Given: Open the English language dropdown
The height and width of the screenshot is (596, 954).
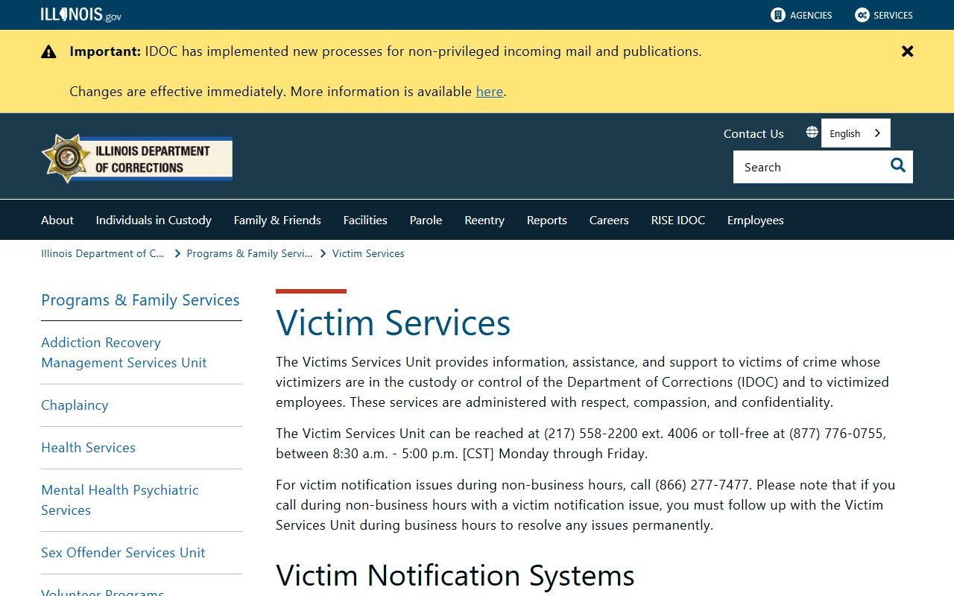Looking at the screenshot, I should point(856,133).
